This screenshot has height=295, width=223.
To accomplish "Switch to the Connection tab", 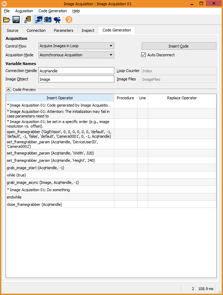I will point(36,30).
